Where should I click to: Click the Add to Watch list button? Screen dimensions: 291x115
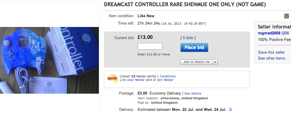[197, 62]
